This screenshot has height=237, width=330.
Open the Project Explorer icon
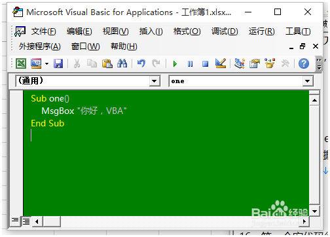(240, 64)
